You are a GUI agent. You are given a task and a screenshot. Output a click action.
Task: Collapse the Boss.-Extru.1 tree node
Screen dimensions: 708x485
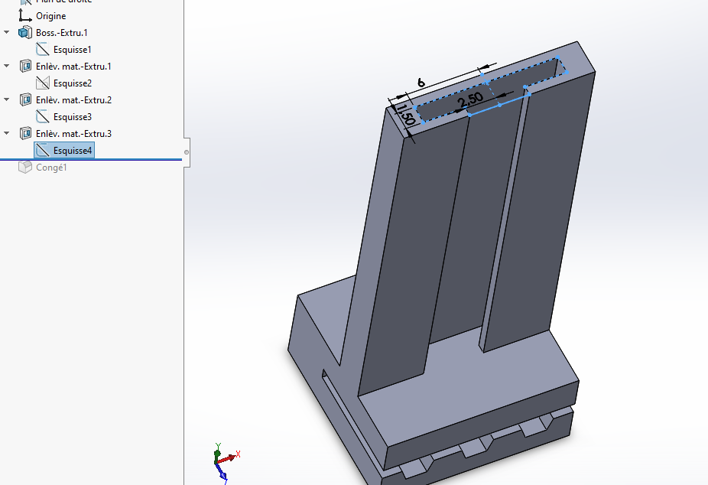click(x=7, y=33)
